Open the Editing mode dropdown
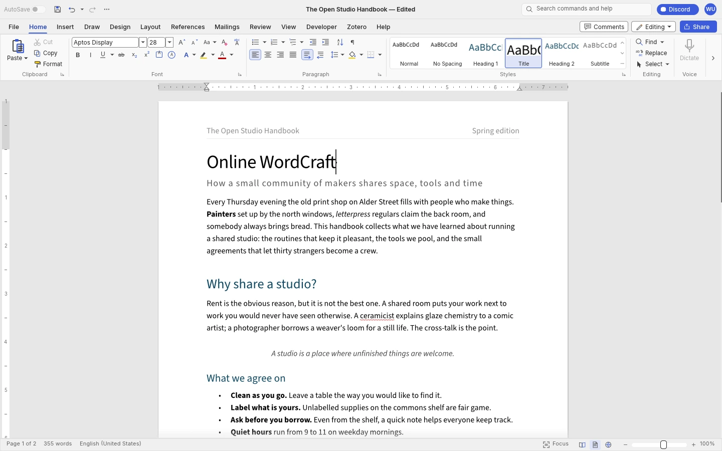This screenshot has width=722, height=451. click(x=653, y=27)
